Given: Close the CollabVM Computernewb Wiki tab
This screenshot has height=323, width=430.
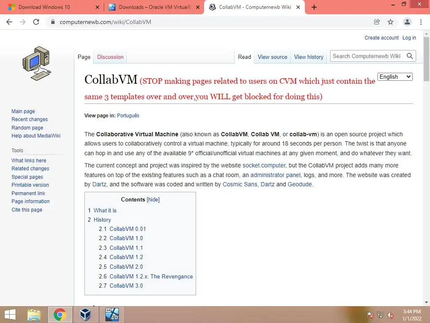Looking at the screenshot, I should click(298, 8).
